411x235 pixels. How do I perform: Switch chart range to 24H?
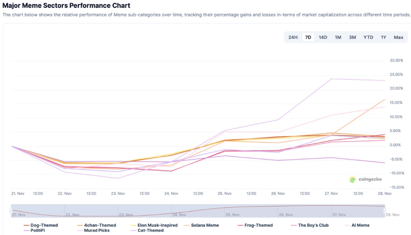[x=293, y=37]
